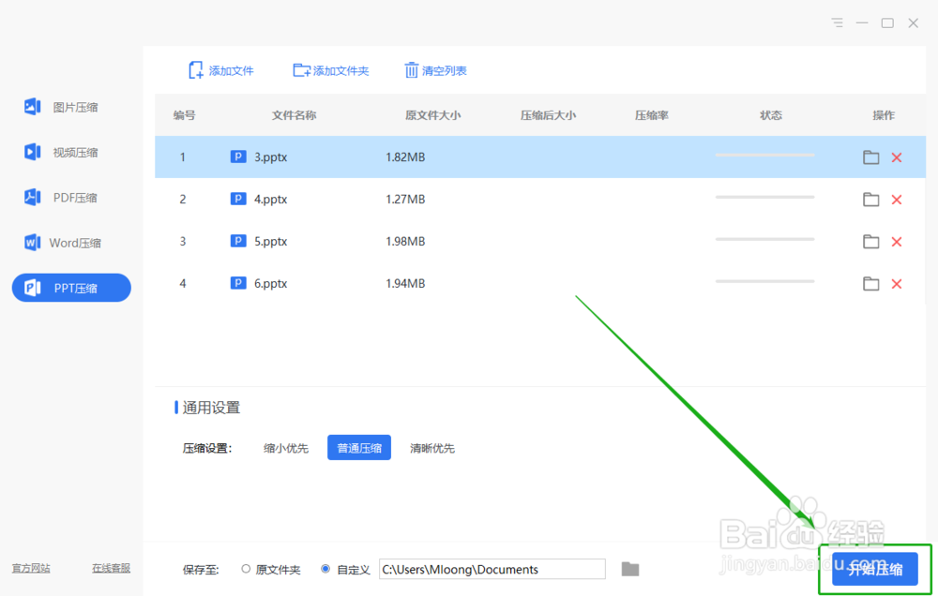The image size is (938, 596).
Task: Select the PPT压缩 tab
Action: pos(71,288)
